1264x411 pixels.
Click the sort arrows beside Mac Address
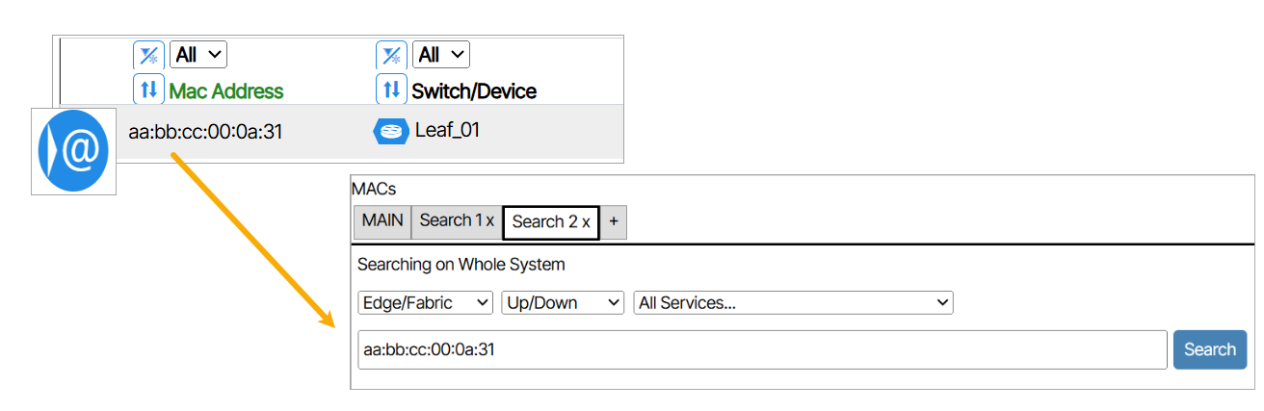148,90
